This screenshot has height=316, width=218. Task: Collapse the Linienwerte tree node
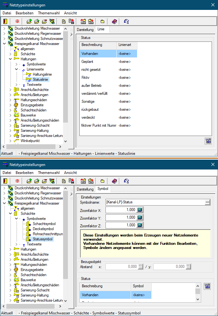click(x=16, y=69)
